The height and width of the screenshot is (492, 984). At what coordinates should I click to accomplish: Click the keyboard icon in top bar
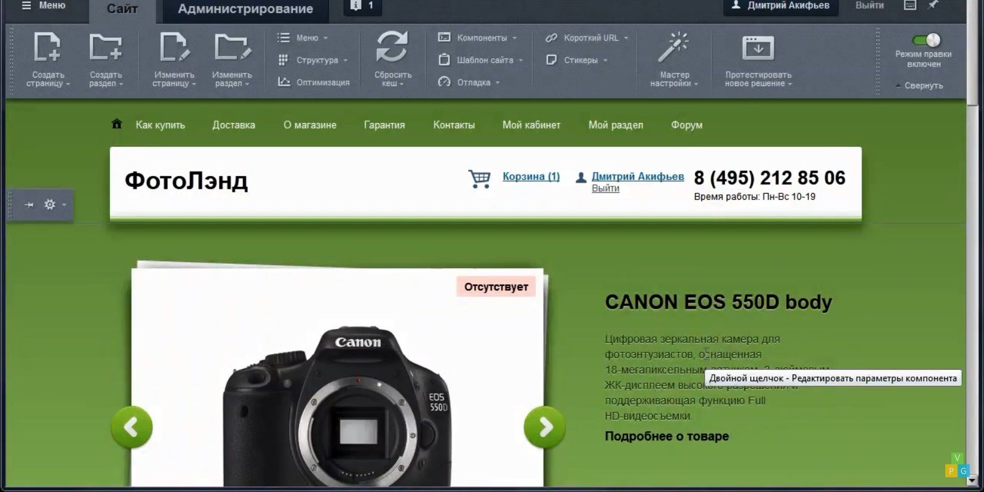point(910,5)
